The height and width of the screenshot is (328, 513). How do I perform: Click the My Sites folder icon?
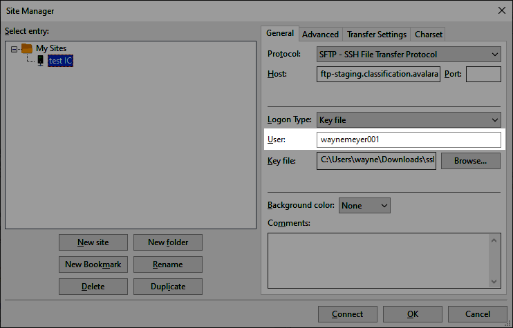tap(27, 48)
